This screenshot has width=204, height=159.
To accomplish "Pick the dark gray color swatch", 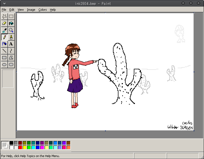I will point(16,143).
